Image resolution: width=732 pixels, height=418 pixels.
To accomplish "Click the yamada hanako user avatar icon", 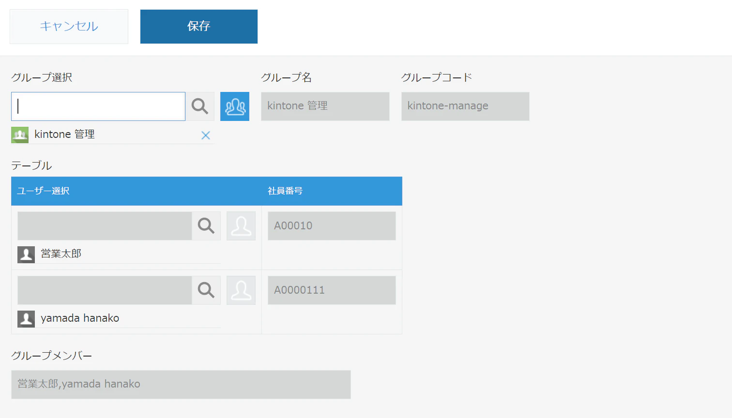I will tap(26, 319).
